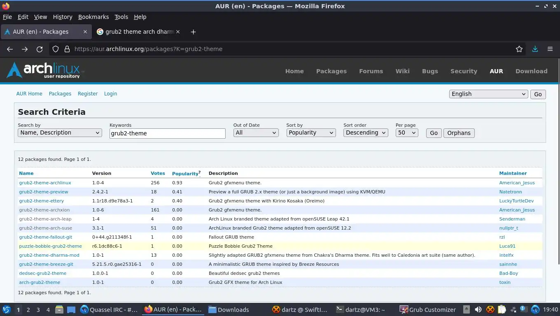The height and width of the screenshot is (316, 560).
Task: Reload the AUR page
Action: 40,49
